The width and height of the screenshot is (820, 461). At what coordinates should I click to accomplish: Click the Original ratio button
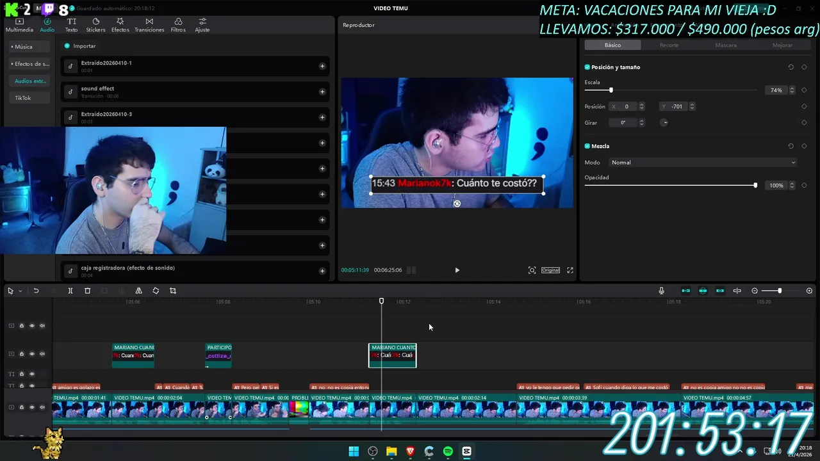550,270
